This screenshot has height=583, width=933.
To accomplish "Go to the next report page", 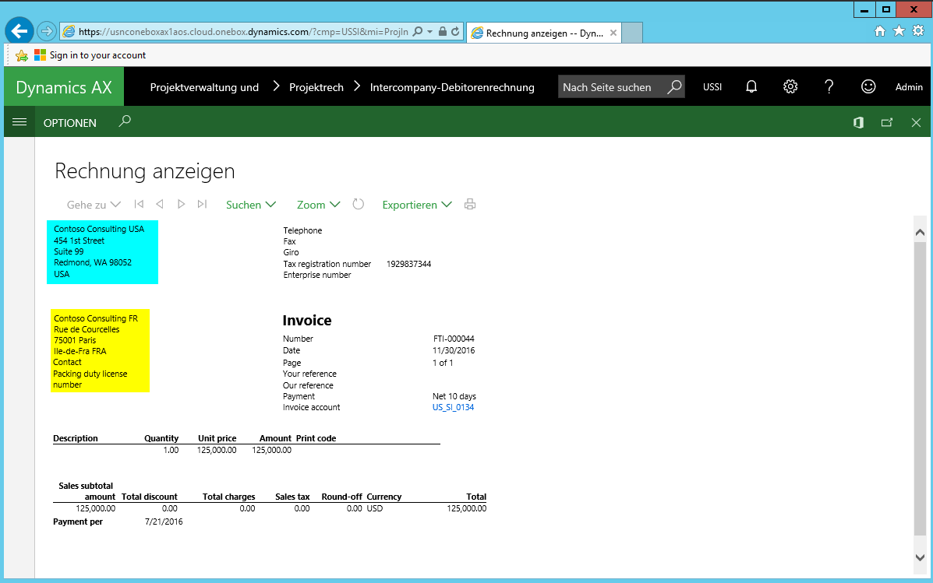I will tap(181, 205).
